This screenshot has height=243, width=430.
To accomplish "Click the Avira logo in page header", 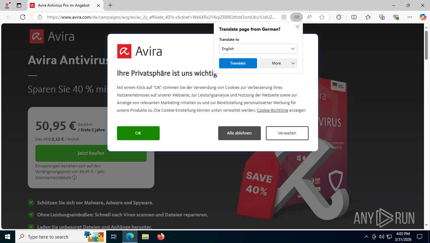I will 52,36.
